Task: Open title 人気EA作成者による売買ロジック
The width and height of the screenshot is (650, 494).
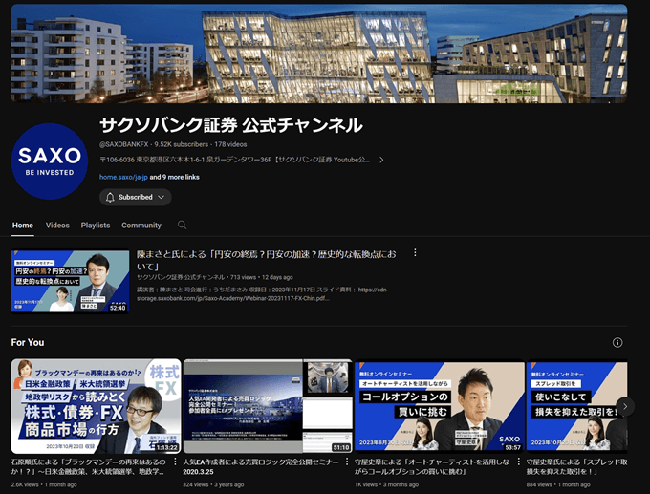Action: 261,466
